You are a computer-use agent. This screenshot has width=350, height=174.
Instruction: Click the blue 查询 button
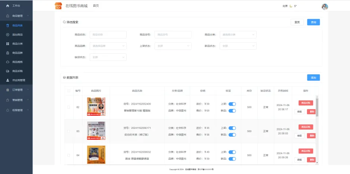(313, 22)
